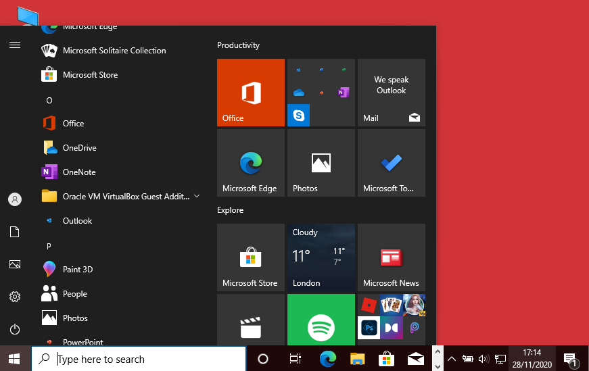Viewport: 589px width, 371px height.
Task: Open Microsoft Solitaire Collection from app list
Action: point(120,50)
